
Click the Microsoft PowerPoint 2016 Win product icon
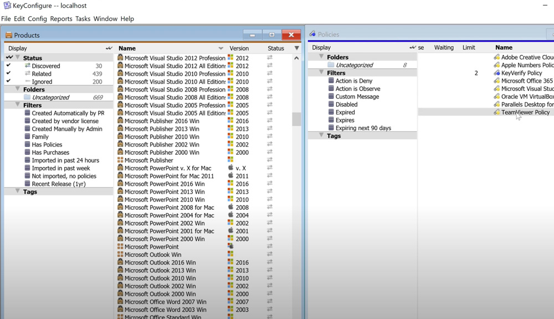[x=120, y=184]
